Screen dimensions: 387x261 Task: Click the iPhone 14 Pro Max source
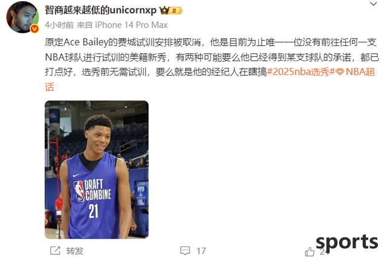pos(131,25)
